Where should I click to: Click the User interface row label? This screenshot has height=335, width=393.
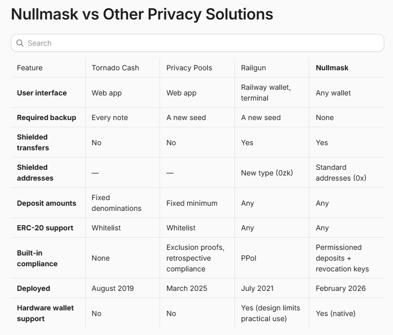pyautogui.click(x=42, y=93)
